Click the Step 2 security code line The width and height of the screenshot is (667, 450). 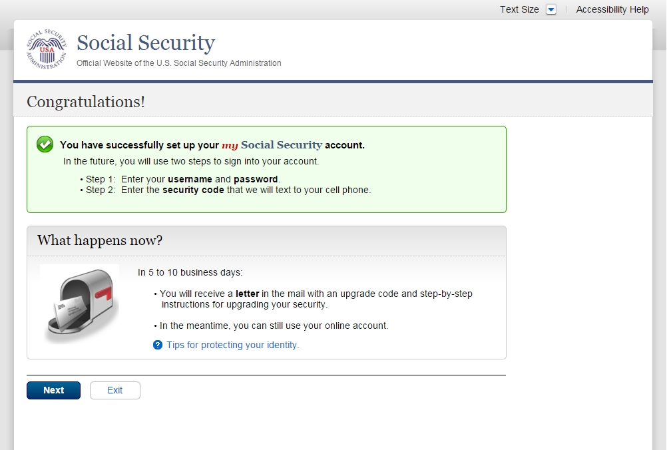[x=228, y=190]
